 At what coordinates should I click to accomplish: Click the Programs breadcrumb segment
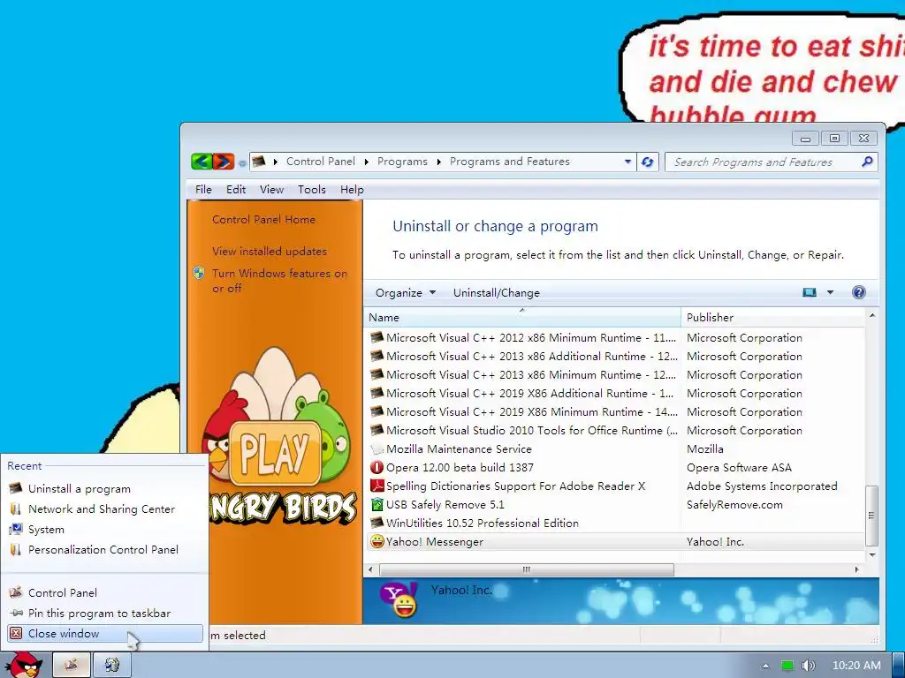pos(402,162)
